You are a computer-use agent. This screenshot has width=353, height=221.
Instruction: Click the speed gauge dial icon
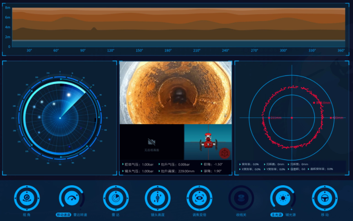pos(71,198)
